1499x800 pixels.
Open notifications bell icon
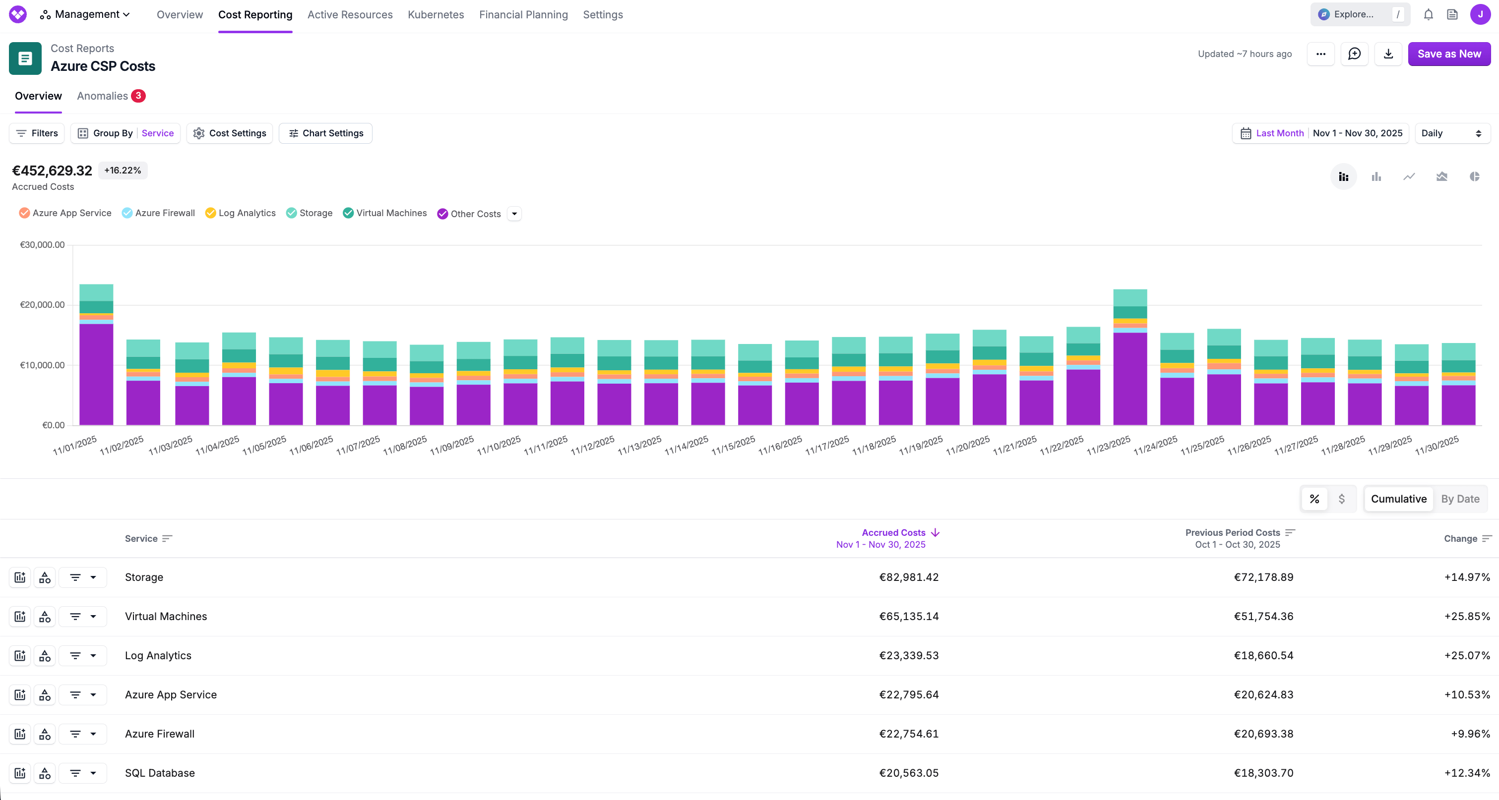(x=1429, y=14)
